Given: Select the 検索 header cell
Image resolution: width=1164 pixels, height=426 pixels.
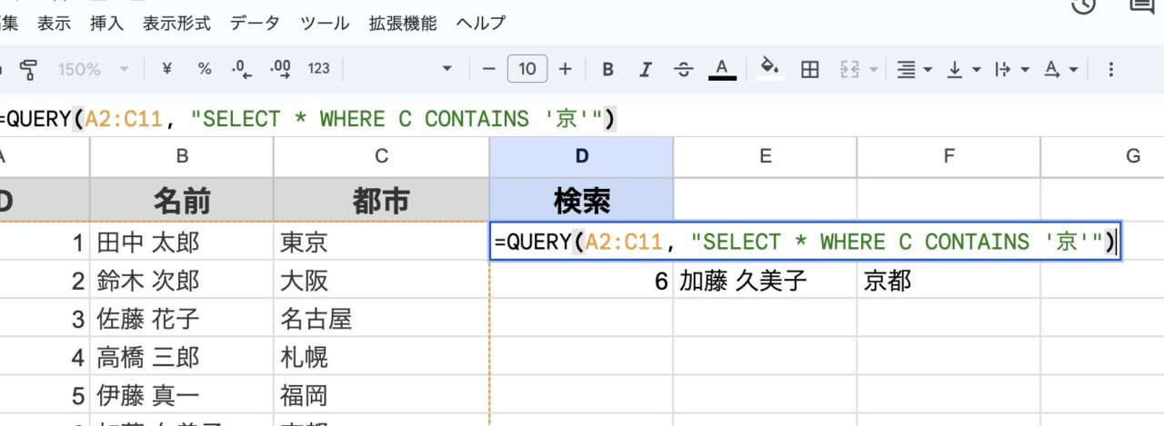Looking at the screenshot, I should coord(582,200).
